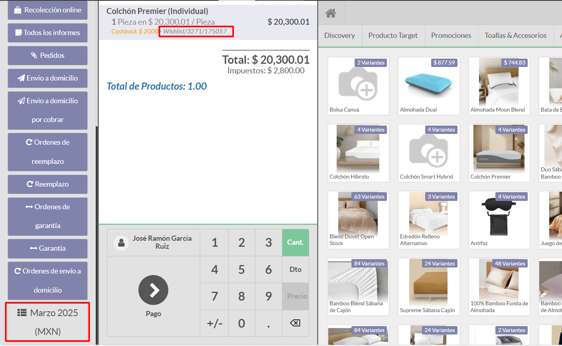Click numpad key 9
Screen dimensions: 562x346
click(x=268, y=296)
